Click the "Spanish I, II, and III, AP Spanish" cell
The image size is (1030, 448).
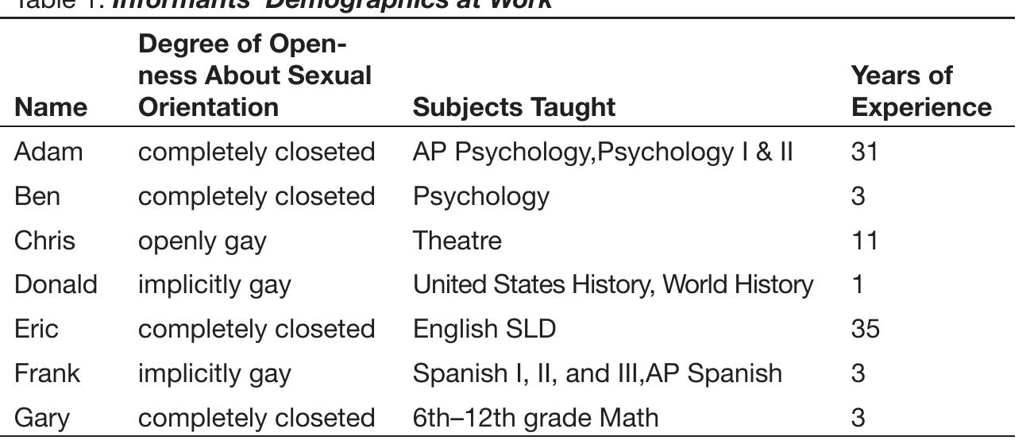[x=597, y=373]
